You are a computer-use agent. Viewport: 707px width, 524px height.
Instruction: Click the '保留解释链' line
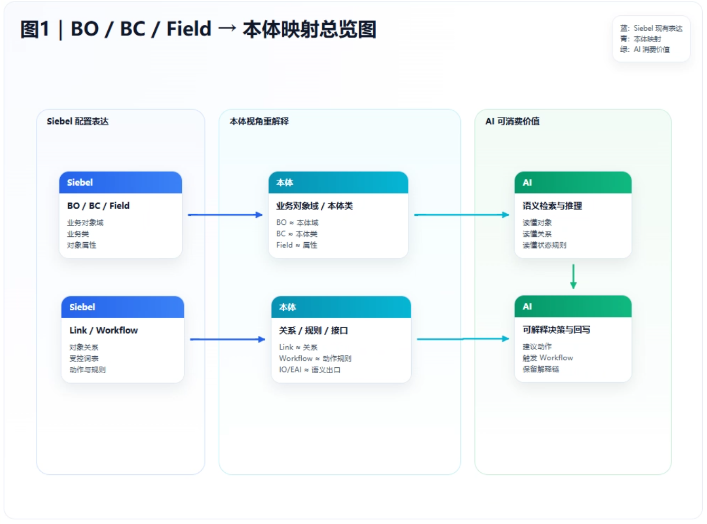point(541,369)
